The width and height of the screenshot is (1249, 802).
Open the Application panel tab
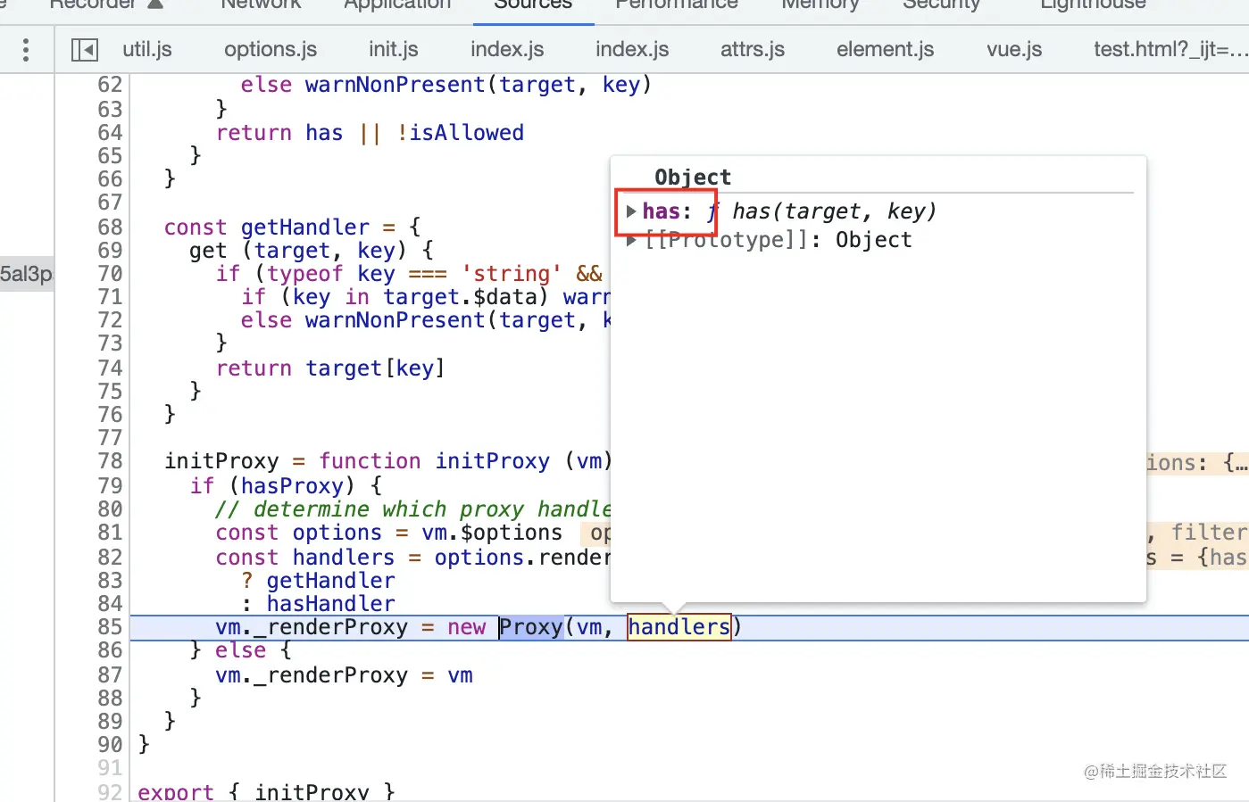(x=397, y=4)
